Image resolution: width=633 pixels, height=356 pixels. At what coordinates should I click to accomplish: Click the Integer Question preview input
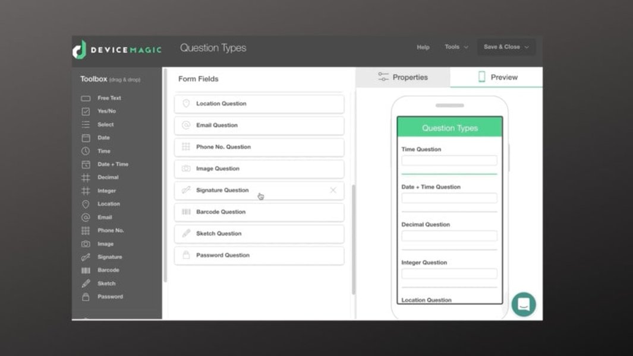449,274
